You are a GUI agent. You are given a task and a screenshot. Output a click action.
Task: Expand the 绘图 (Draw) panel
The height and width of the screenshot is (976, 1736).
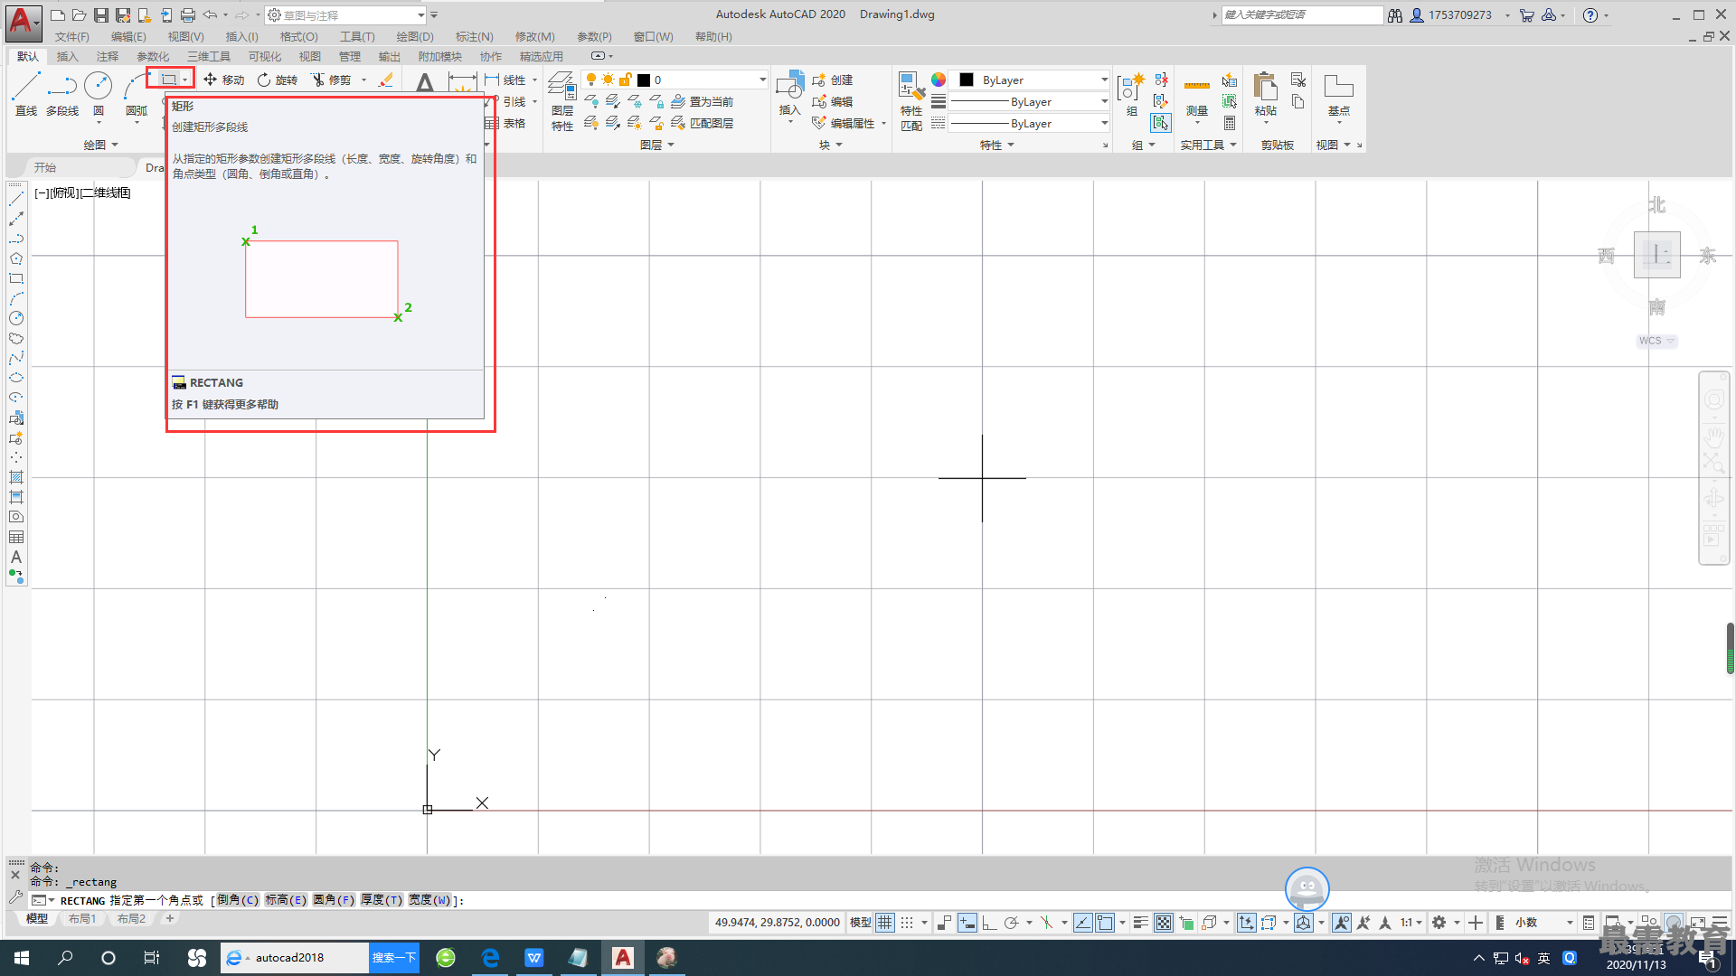pos(100,145)
